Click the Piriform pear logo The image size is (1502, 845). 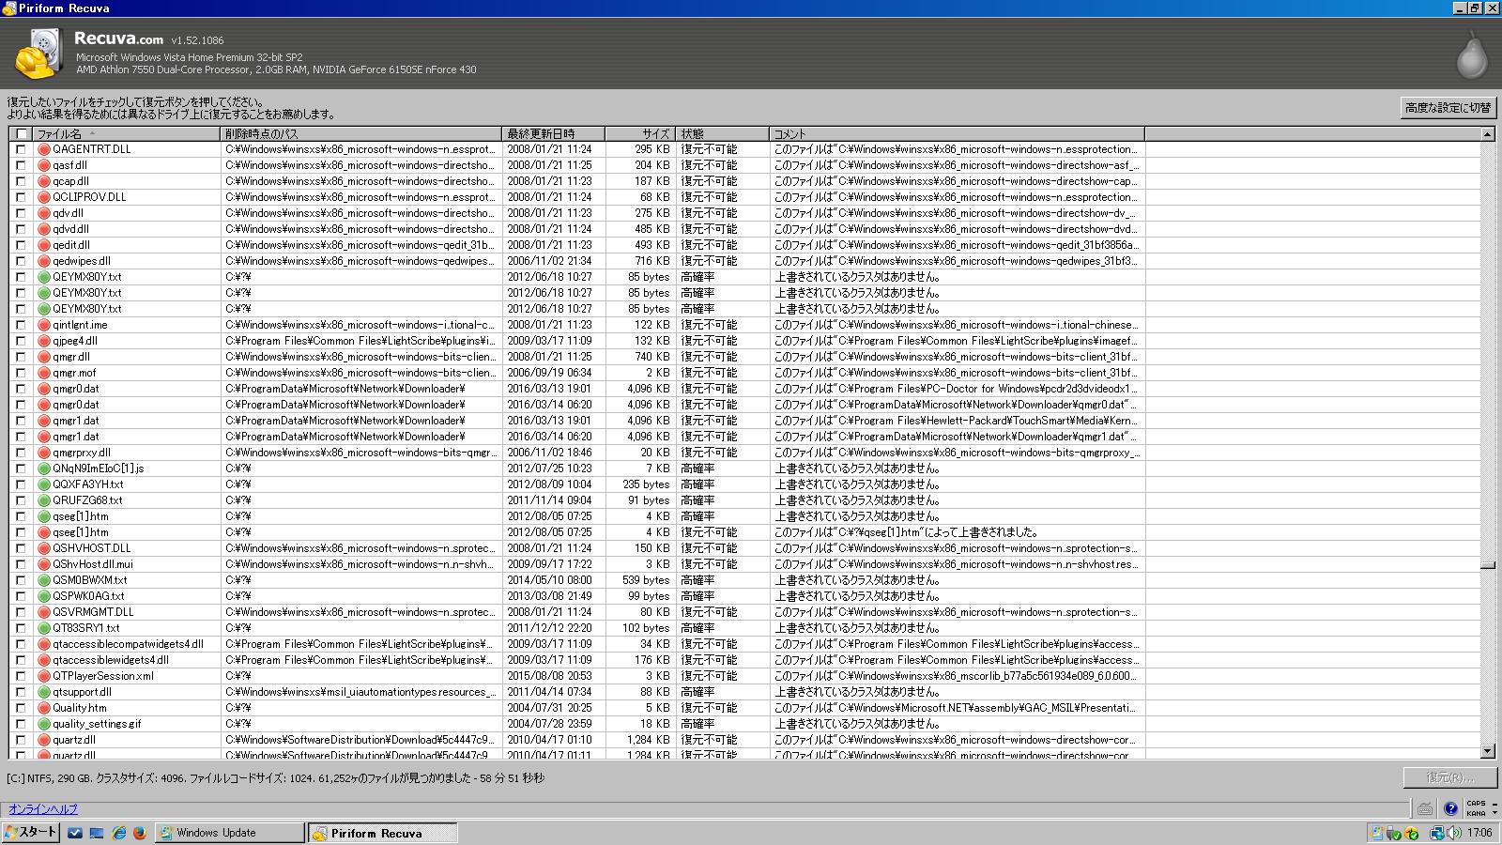click(x=1472, y=54)
